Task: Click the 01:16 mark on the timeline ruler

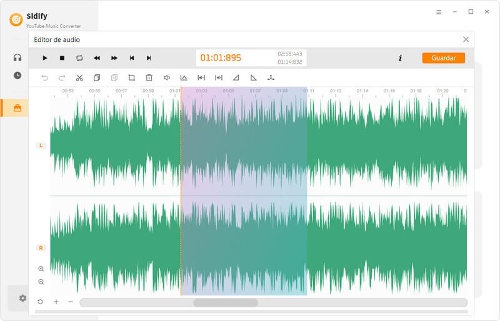Action: [389, 91]
